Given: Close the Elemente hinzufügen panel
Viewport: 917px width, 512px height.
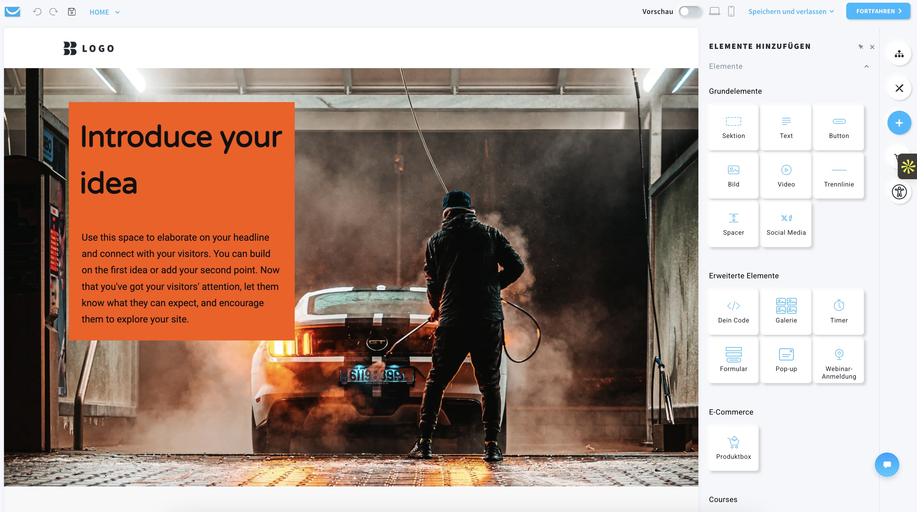Looking at the screenshot, I should pos(872,47).
